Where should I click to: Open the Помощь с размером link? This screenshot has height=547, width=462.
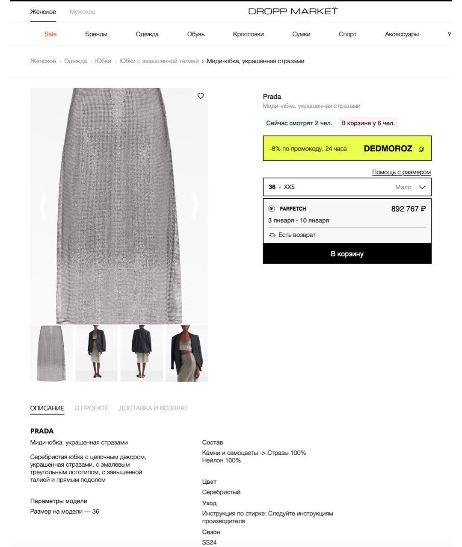click(401, 172)
